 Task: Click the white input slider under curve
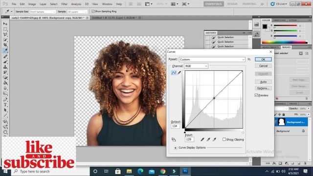(x=243, y=132)
